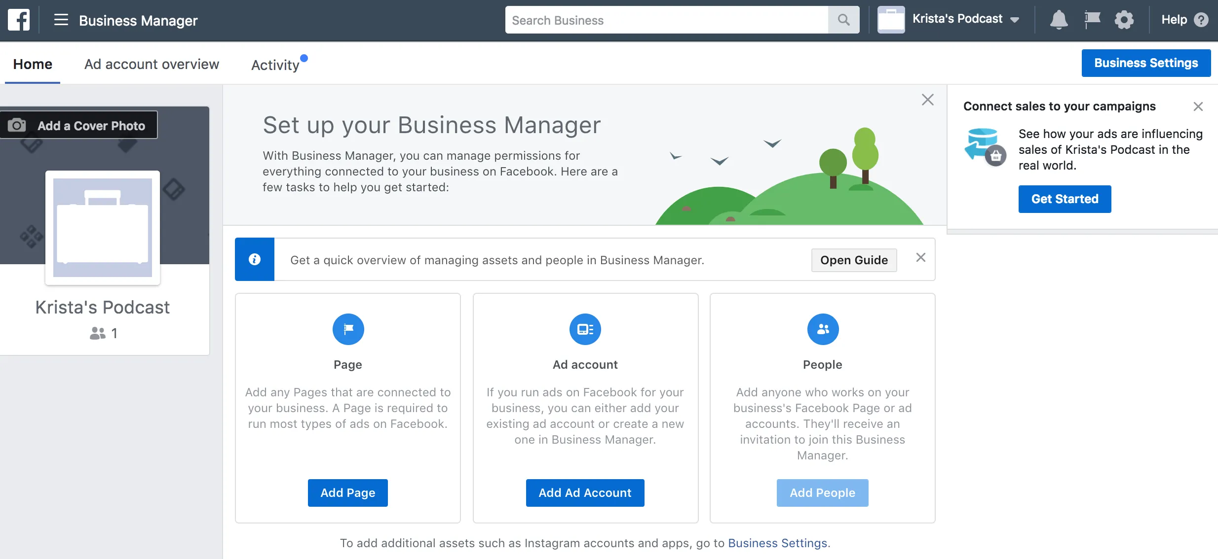Click the camera icon on Add a Cover Photo
The image size is (1218, 559).
[x=17, y=125]
